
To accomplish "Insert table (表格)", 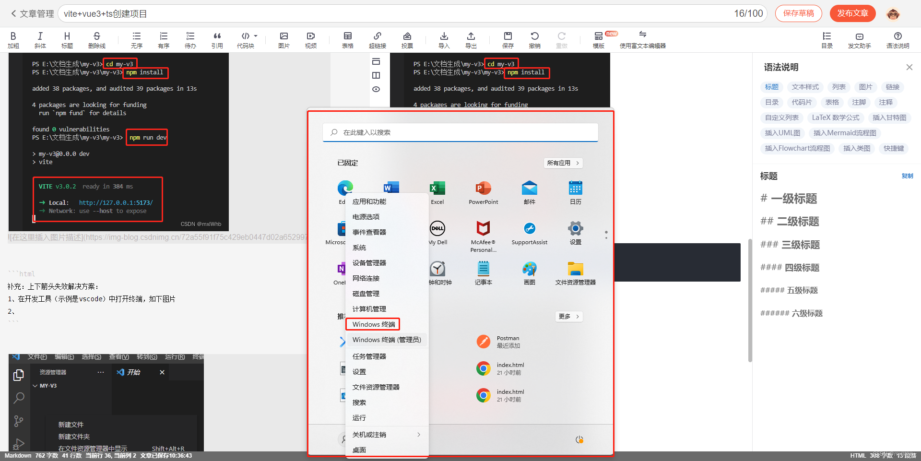I will (348, 40).
